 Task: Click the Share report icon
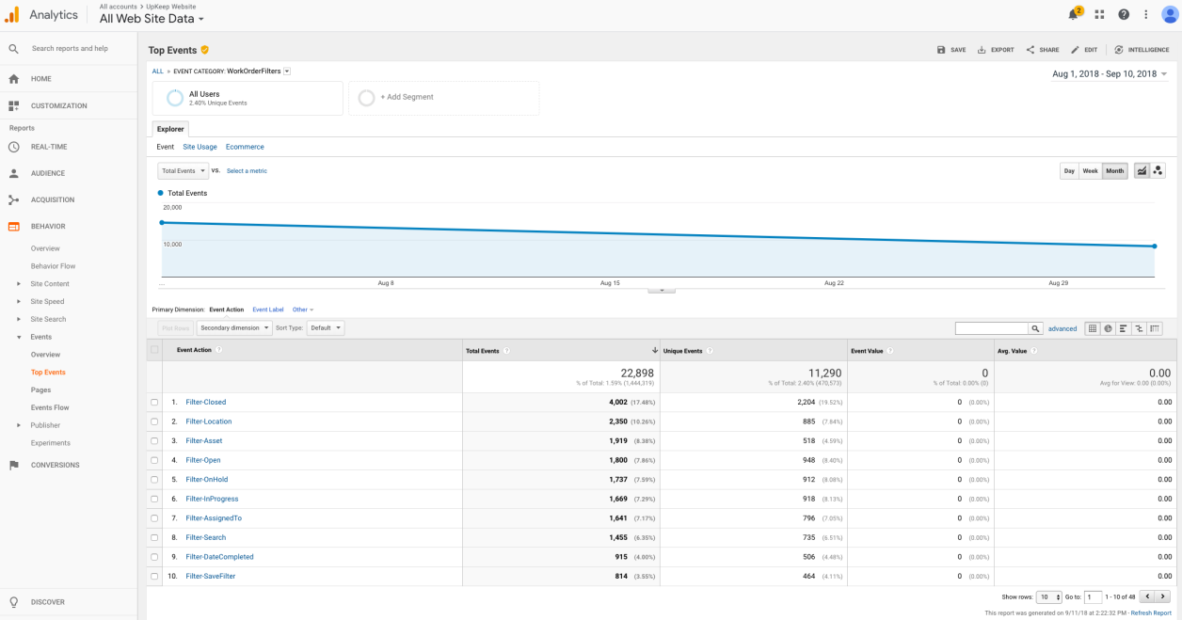[x=1030, y=50]
